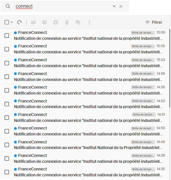Click unread blue dot on 14:35 email

pyautogui.click(x=15, y=169)
